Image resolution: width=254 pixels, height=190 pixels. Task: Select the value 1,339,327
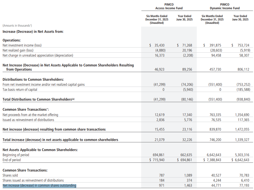point(242,140)
